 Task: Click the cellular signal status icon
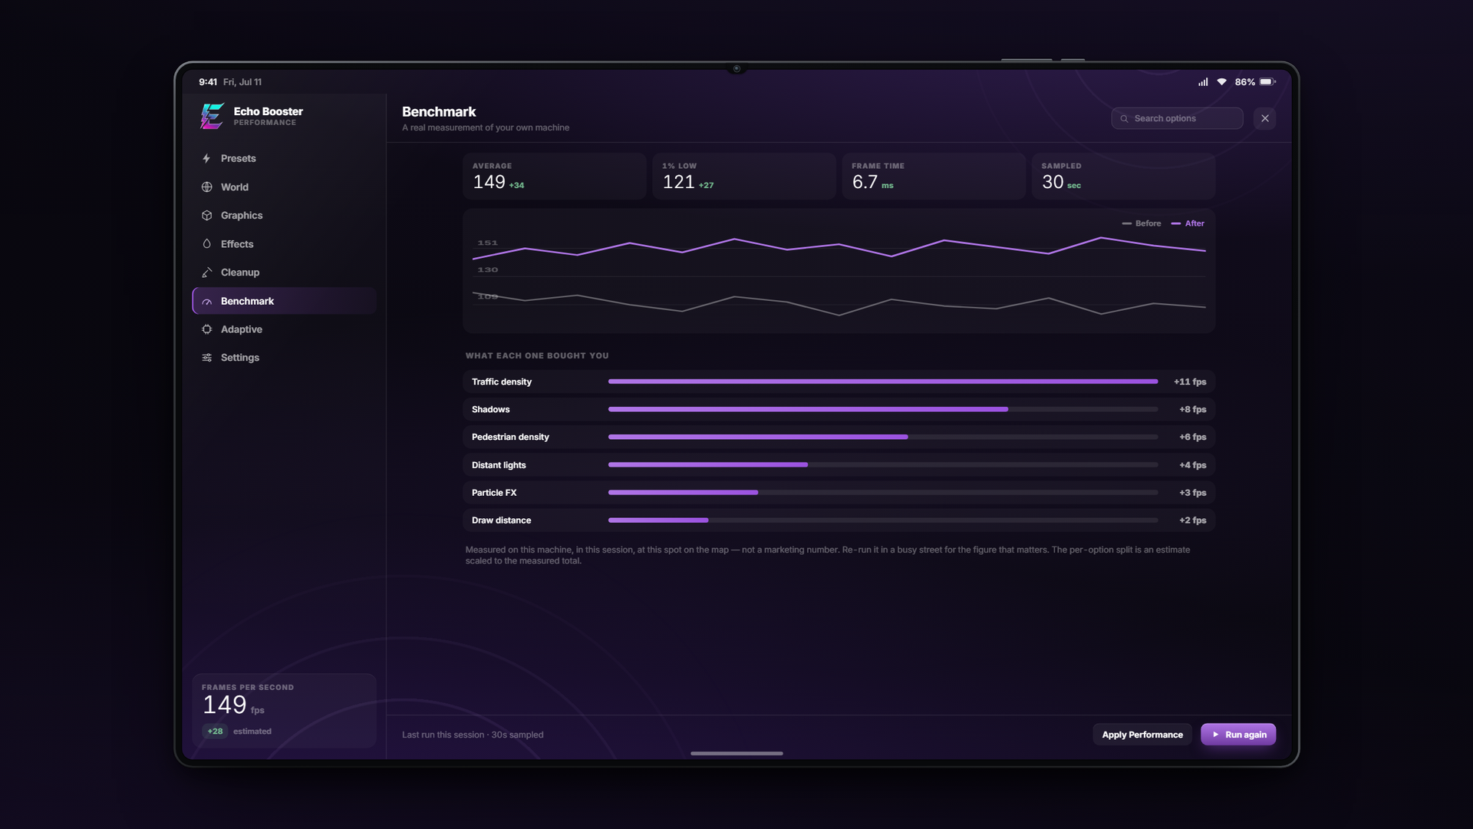coord(1203,82)
